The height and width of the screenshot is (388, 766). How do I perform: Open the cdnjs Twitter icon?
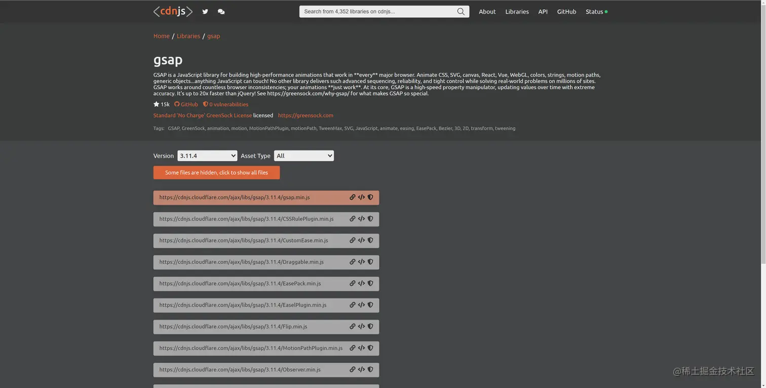coord(205,12)
